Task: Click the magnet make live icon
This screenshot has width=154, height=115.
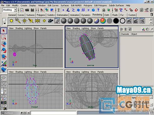Action: 136,10
